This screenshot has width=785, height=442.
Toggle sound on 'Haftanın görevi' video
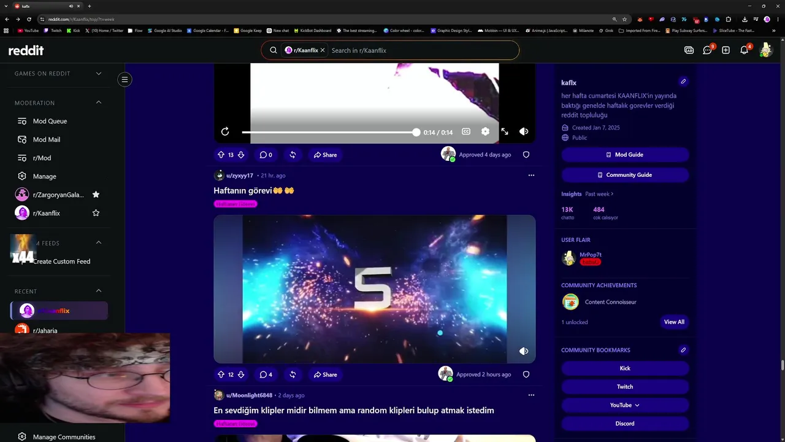pos(524,351)
